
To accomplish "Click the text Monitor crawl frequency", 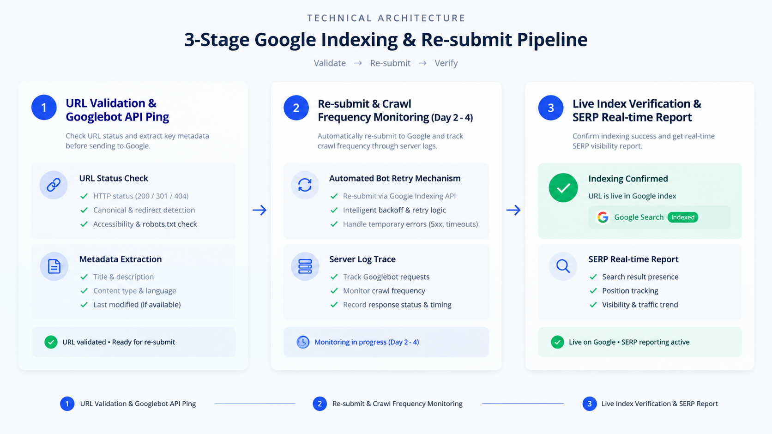I will coord(384,291).
